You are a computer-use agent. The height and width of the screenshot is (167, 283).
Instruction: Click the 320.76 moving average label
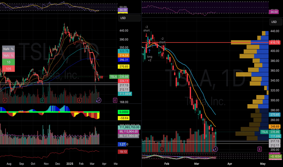pyautogui.click(x=124, y=51)
